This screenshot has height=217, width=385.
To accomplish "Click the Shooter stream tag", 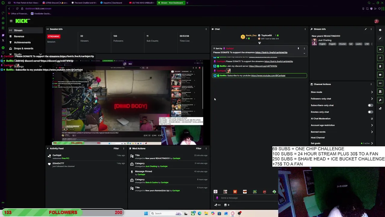I will pyautogui.click(x=342, y=44).
